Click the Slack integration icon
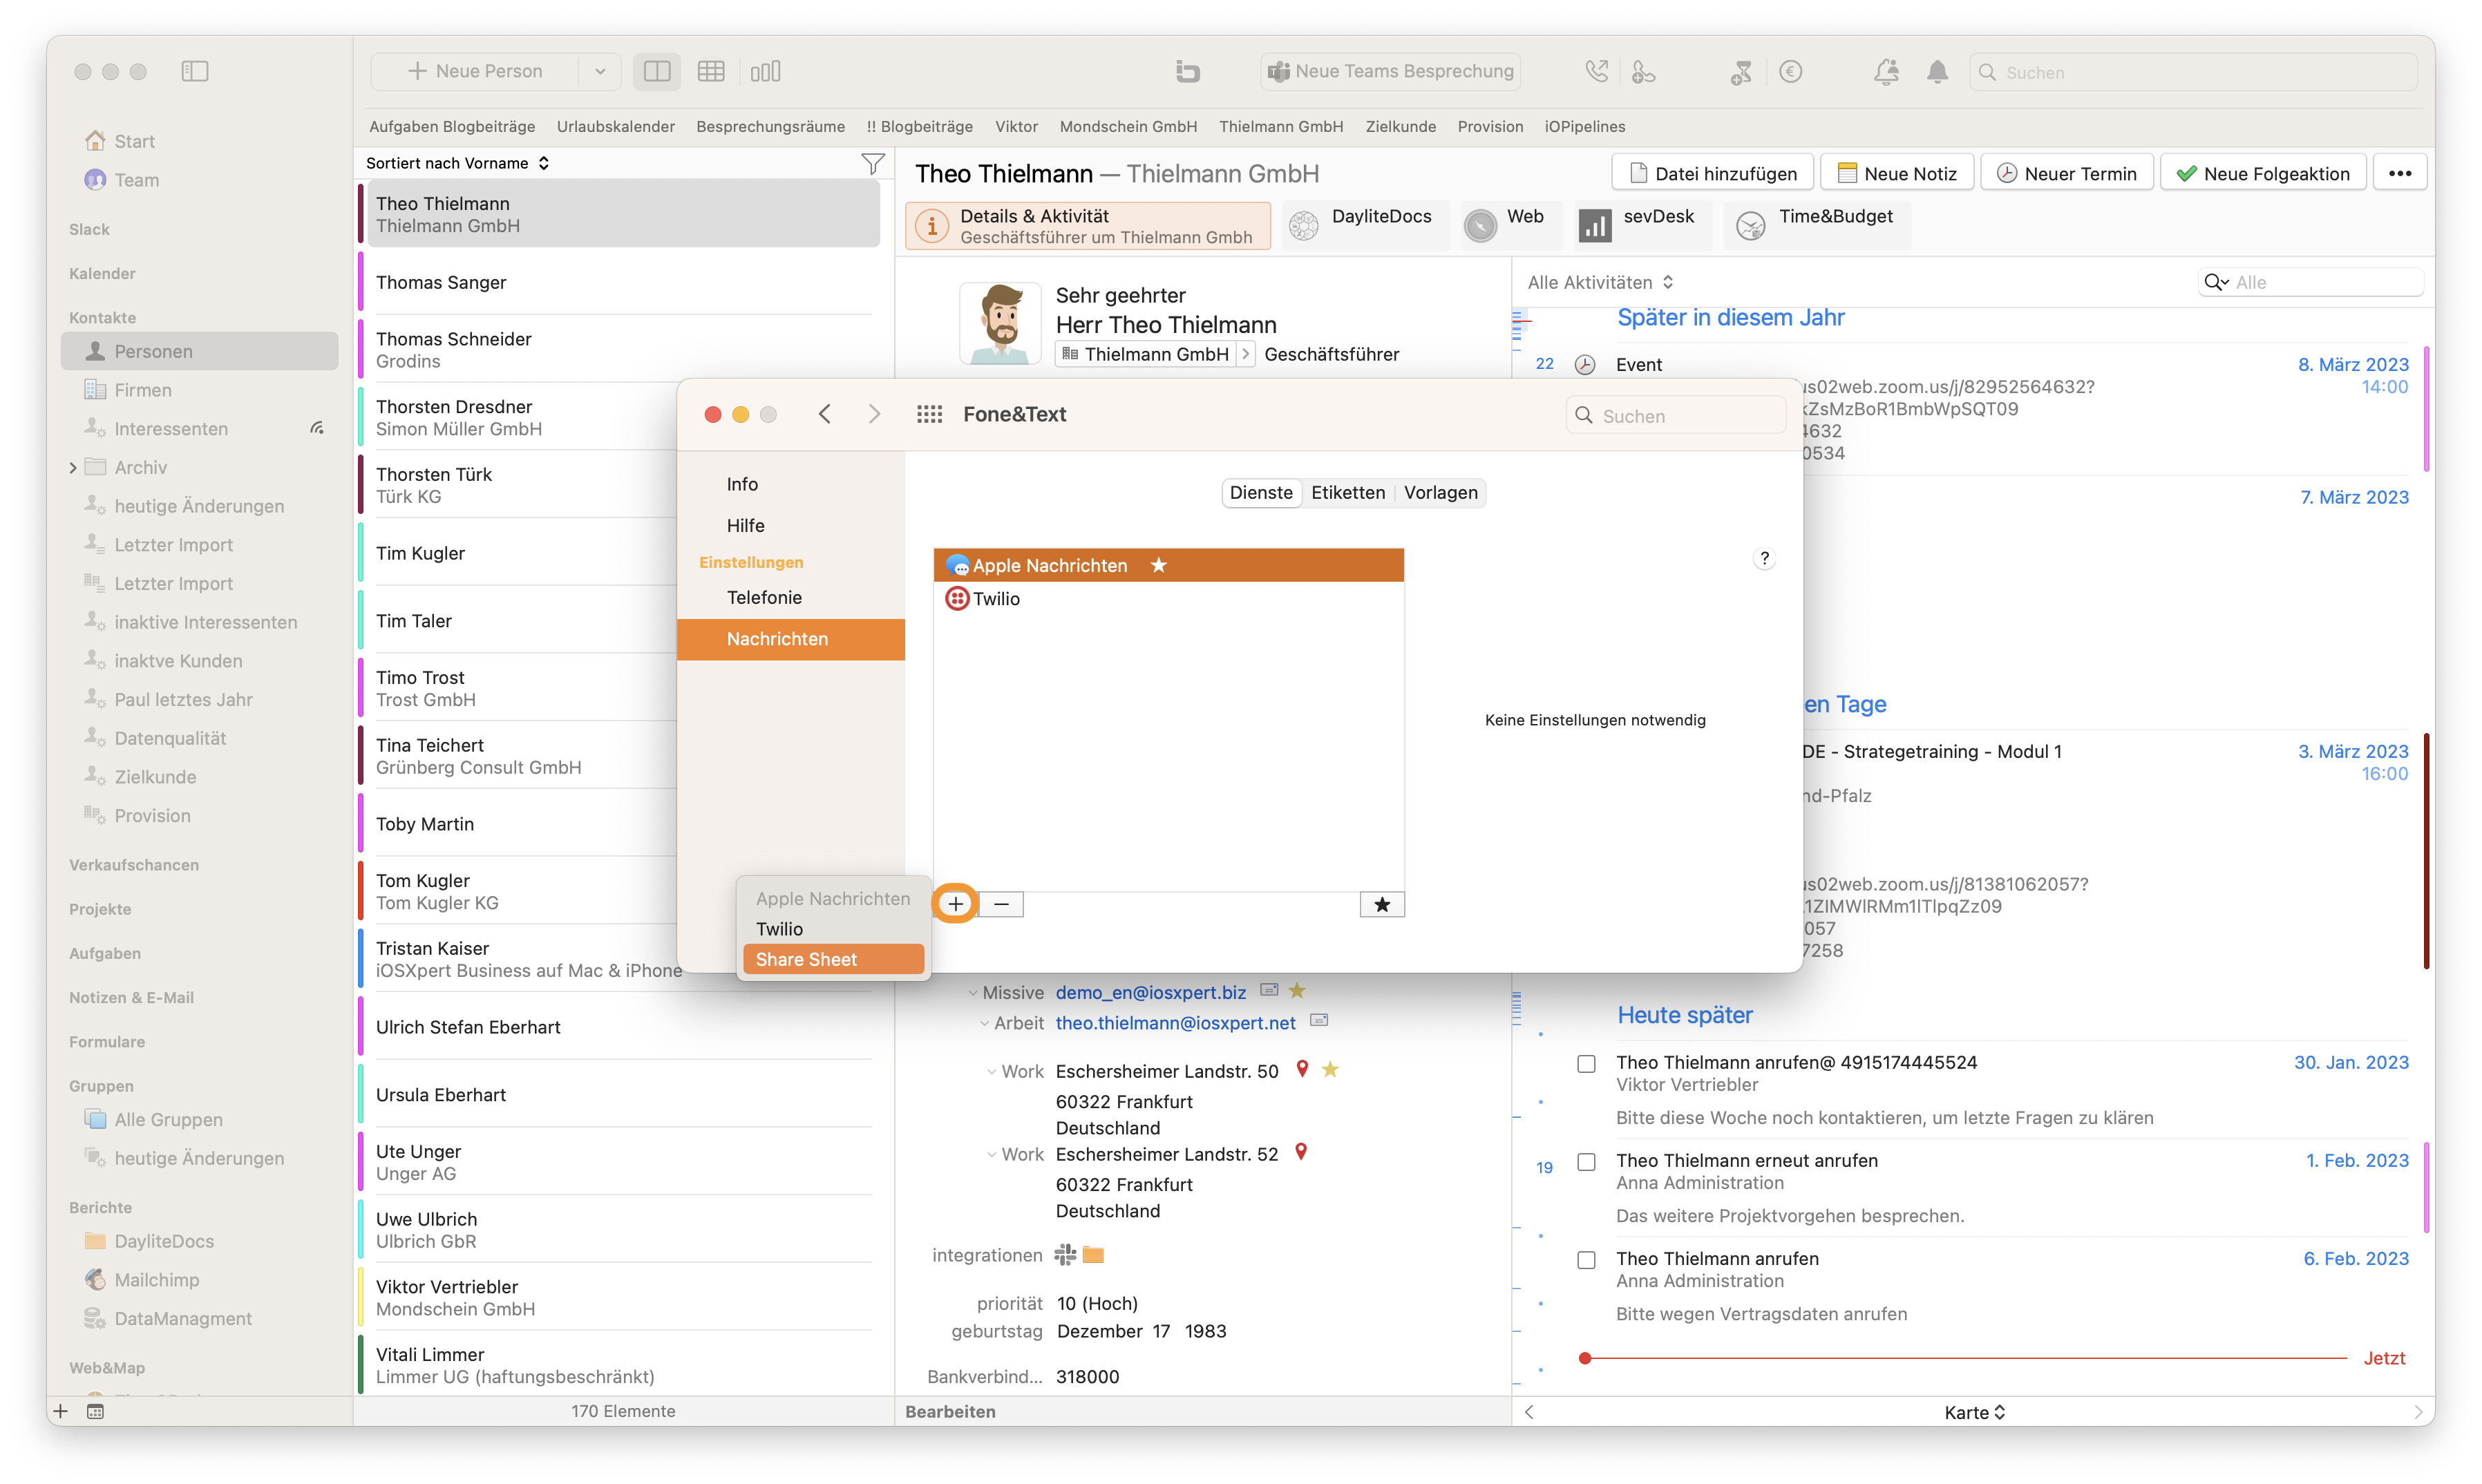The height and width of the screenshot is (1484, 2482). pos(1065,1254)
